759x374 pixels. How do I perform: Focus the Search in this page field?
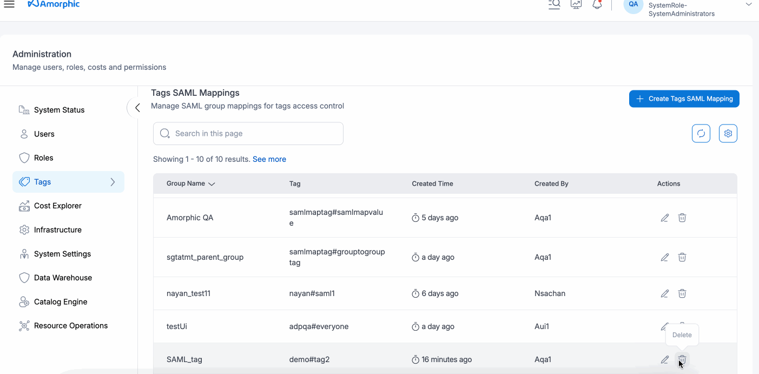click(248, 133)
